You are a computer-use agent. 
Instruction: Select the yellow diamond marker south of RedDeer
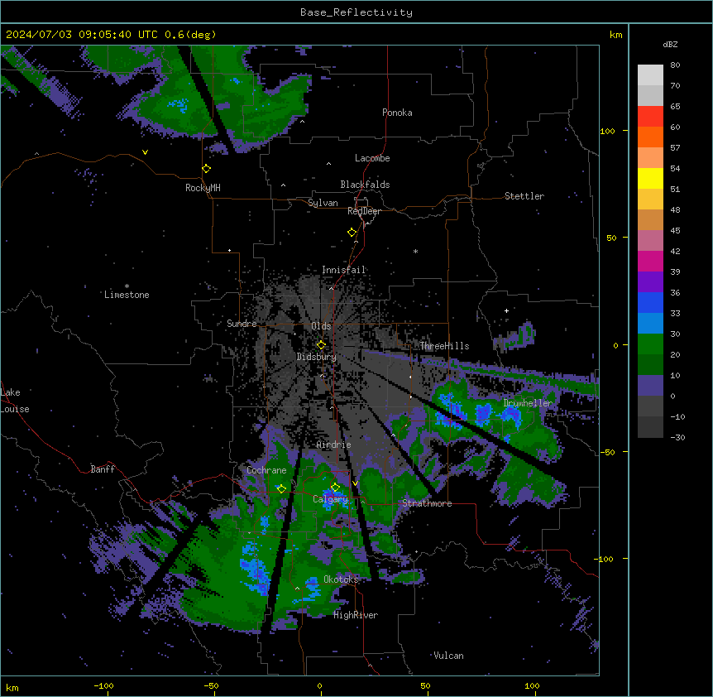pos(352,233)
